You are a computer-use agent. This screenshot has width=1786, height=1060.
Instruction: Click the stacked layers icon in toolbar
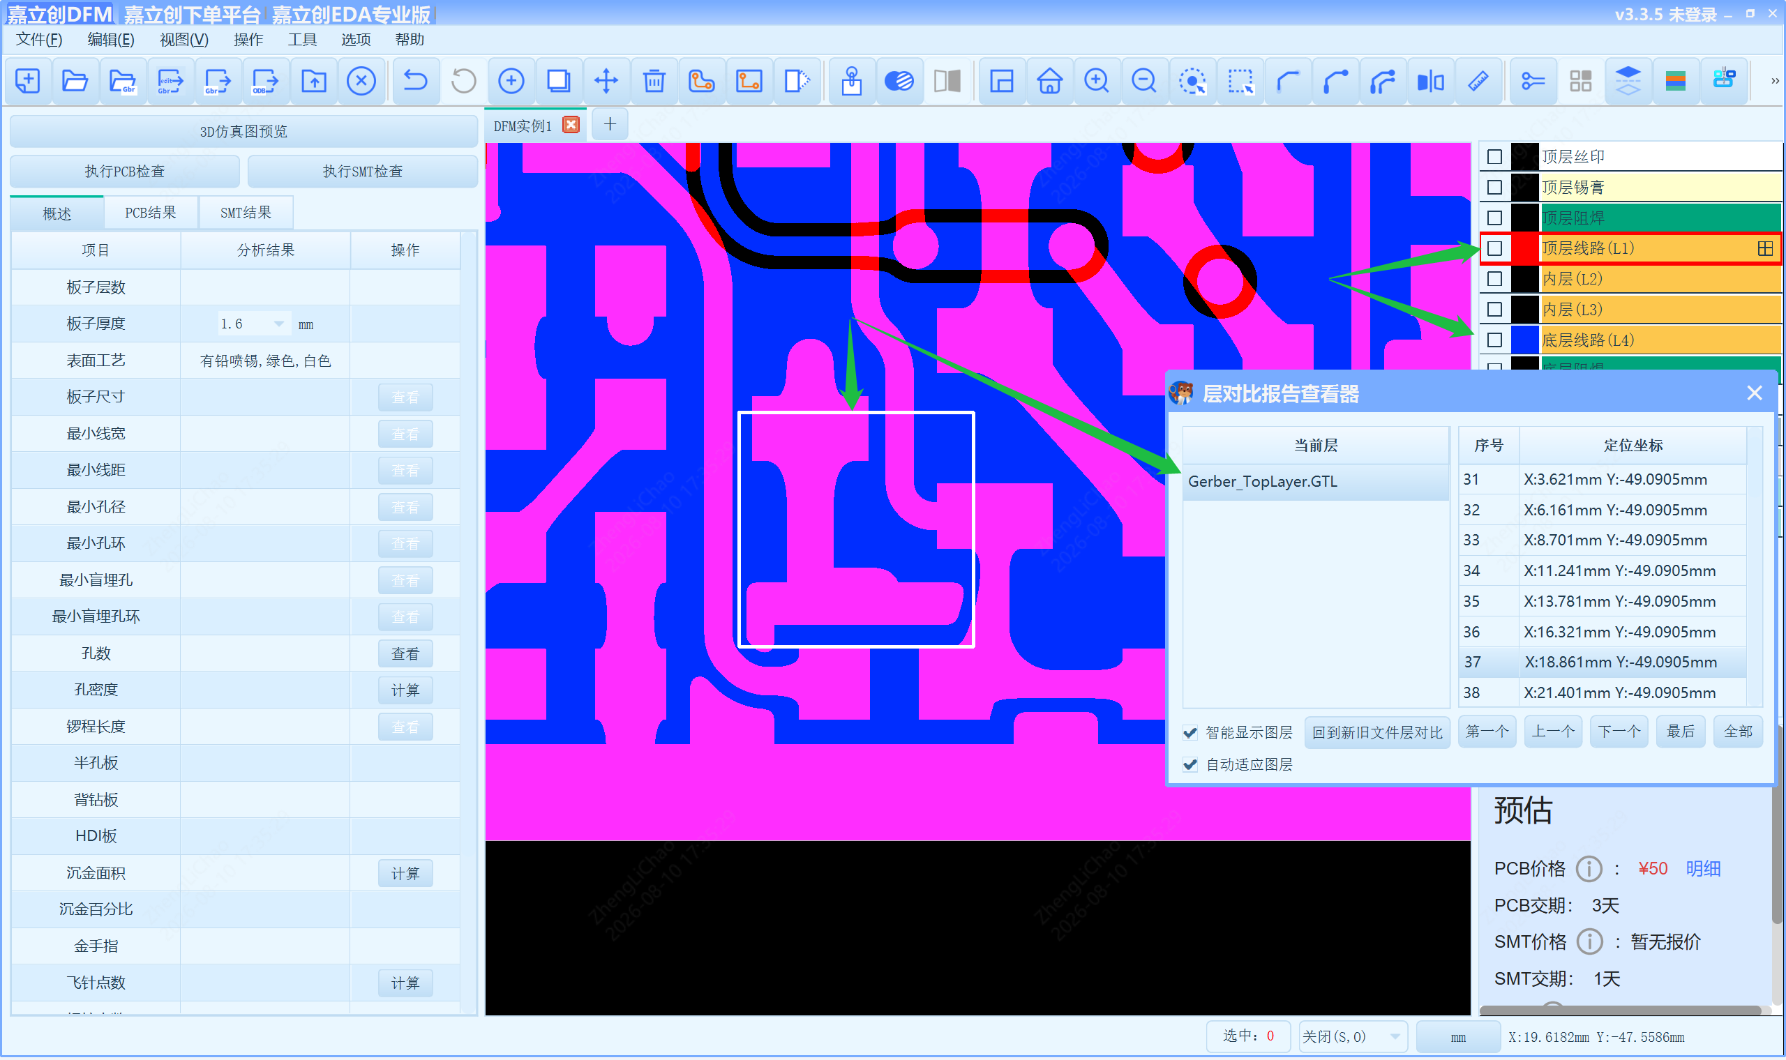click(1628, 81)
